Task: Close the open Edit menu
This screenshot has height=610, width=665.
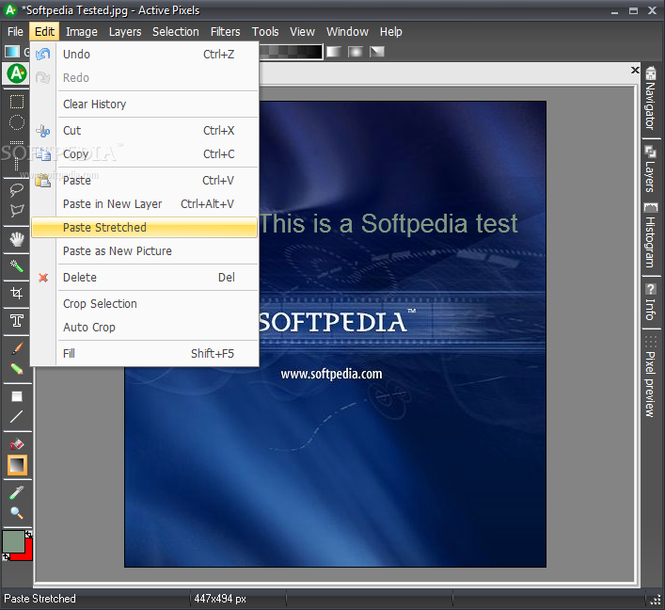Action: (44, 32)
